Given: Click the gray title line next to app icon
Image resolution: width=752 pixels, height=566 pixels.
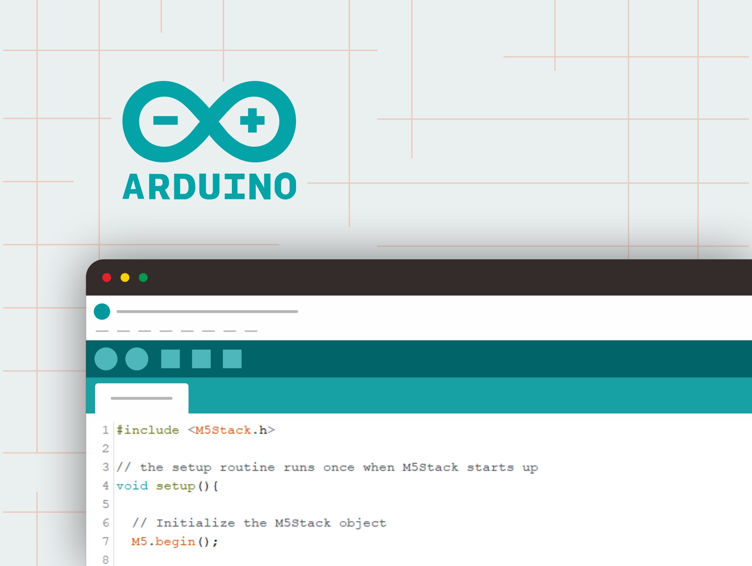Looking at the screenshot, I should coord(207,311).
